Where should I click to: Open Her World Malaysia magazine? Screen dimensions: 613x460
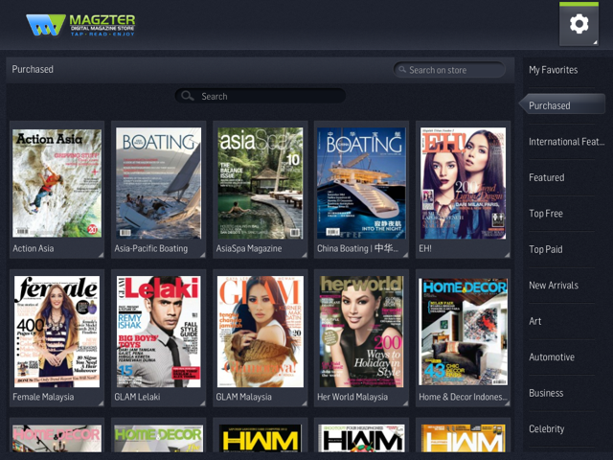361,331
